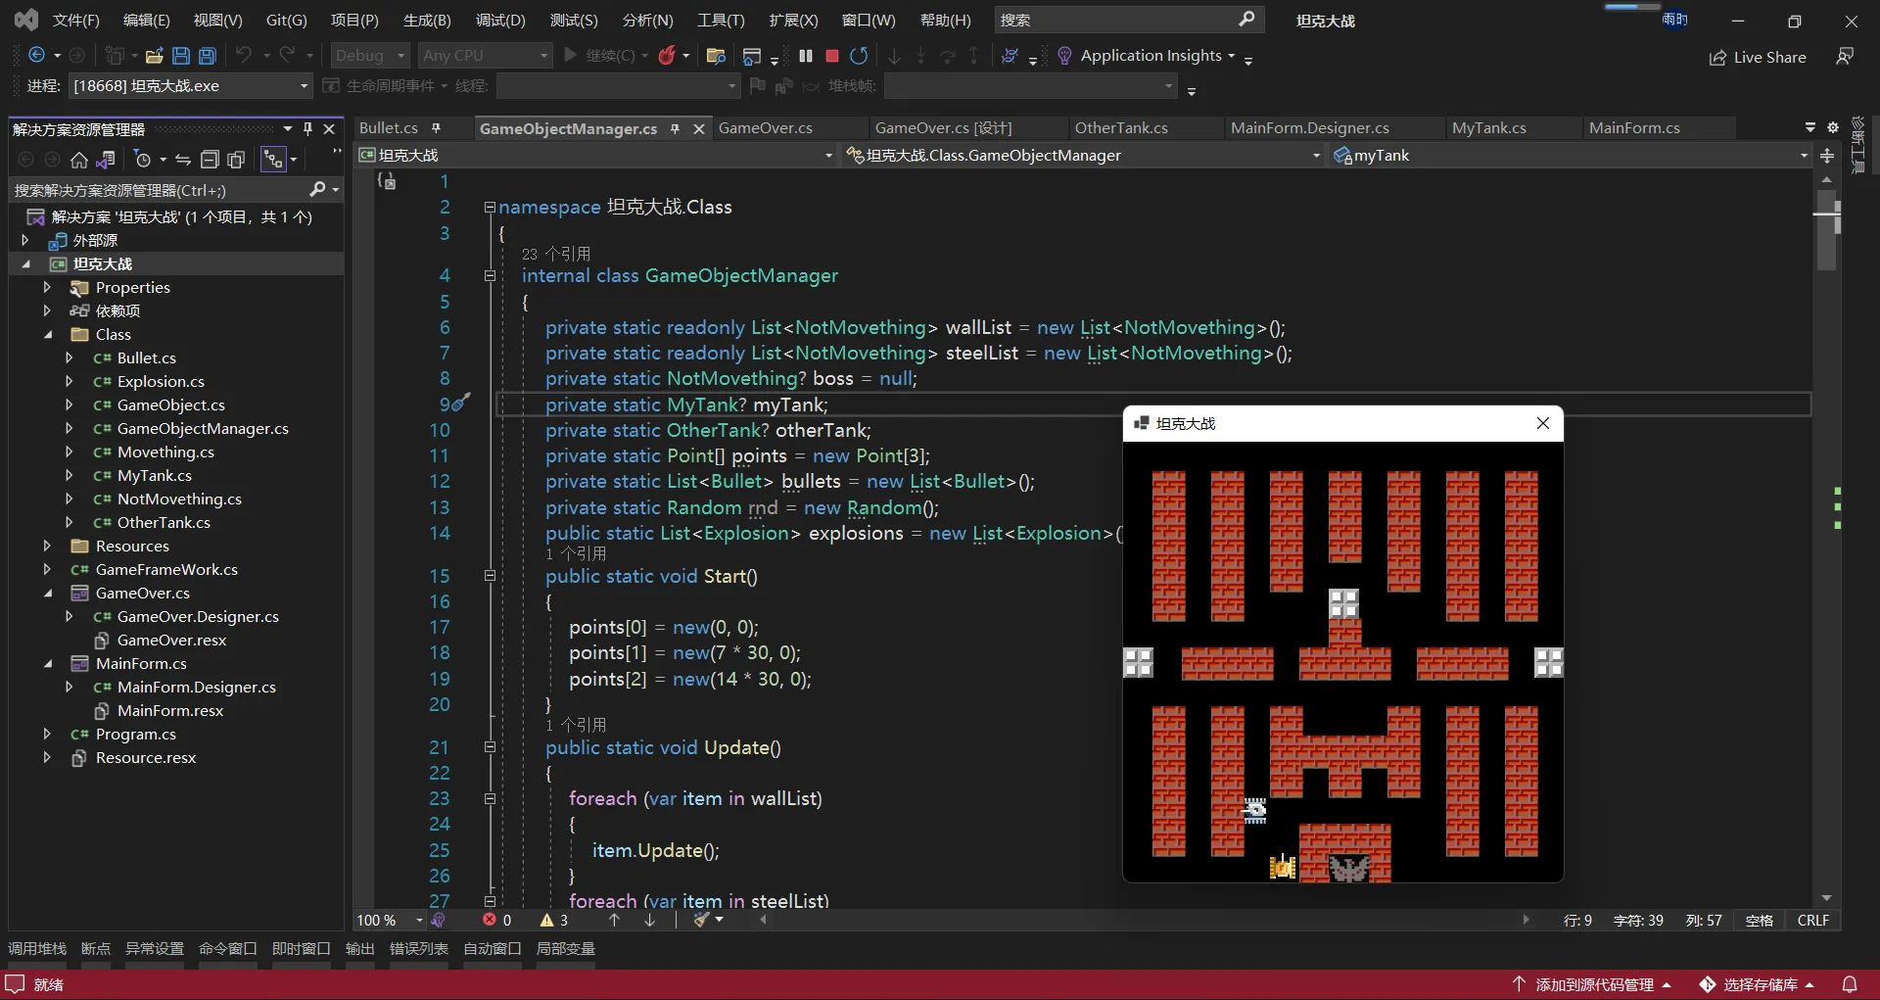Toggle Show All Files in Solution Explorer
This screenshot has width=1880, height=1000.
236,160
